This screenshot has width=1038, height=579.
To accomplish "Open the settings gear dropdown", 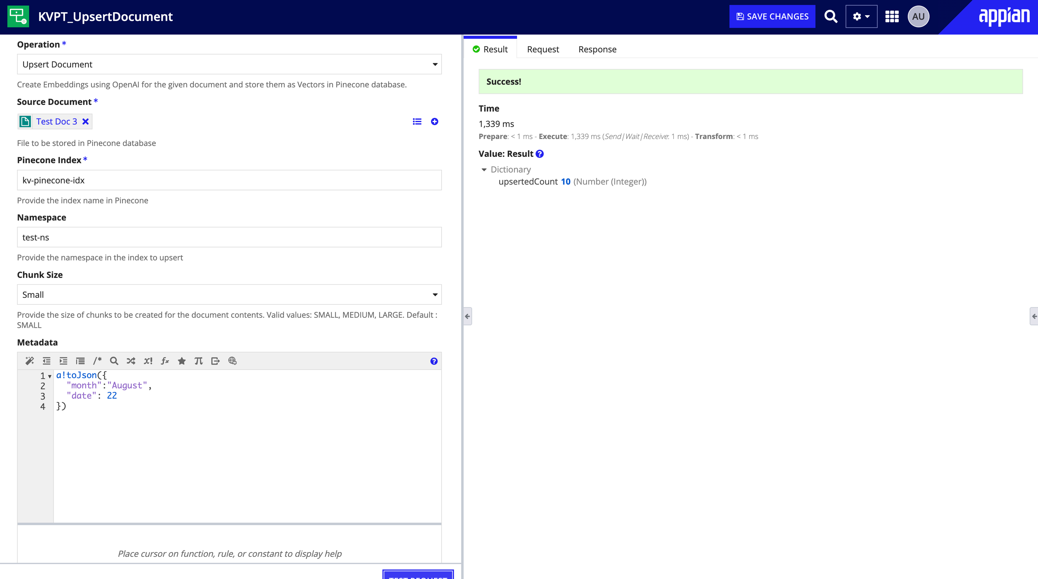I will pyautogui.click(x=861, y=16).
